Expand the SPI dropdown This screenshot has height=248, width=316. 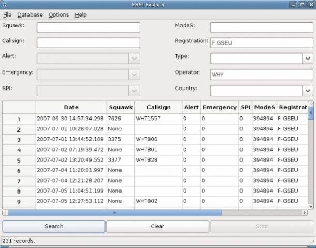[134, 91]
